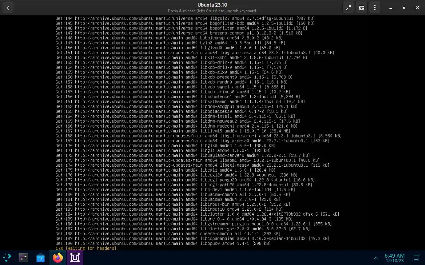425x265 pixels.
Task: Minimize the Boxes window
Action: pos(391,8)
